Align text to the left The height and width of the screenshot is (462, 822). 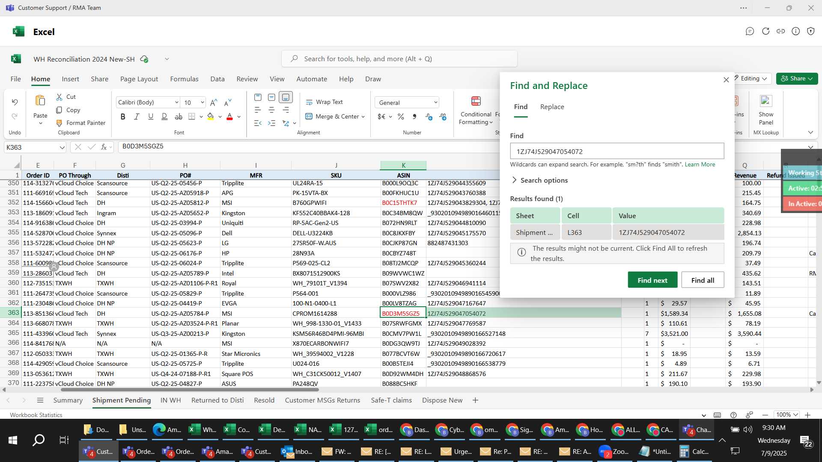tap(258, 110)
